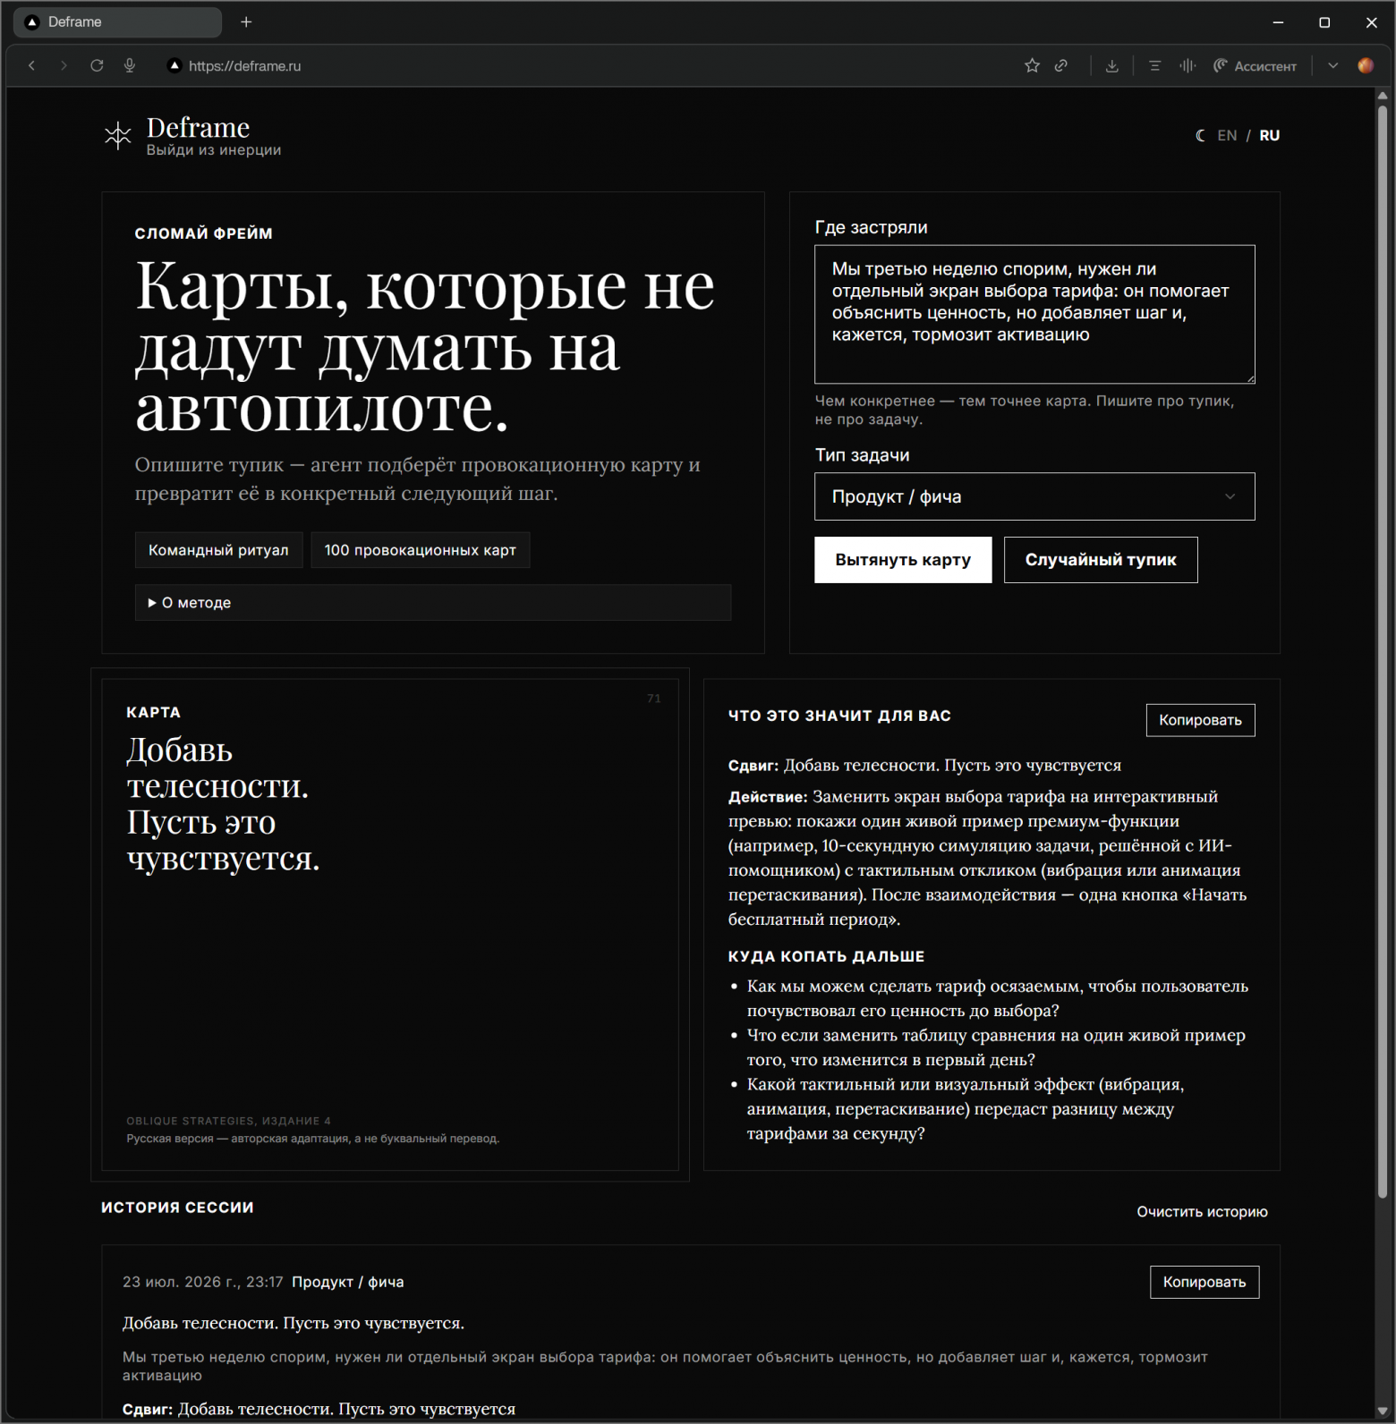Viewport: 1396px width, 1424px height.
Task: Click the Deframe star logo icon
Action: click(117, 136)
